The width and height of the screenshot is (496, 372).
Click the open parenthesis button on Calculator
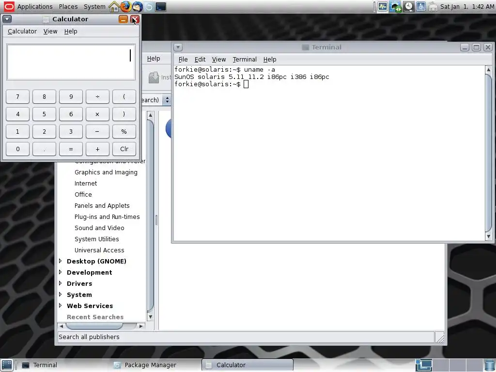[124, 97]
